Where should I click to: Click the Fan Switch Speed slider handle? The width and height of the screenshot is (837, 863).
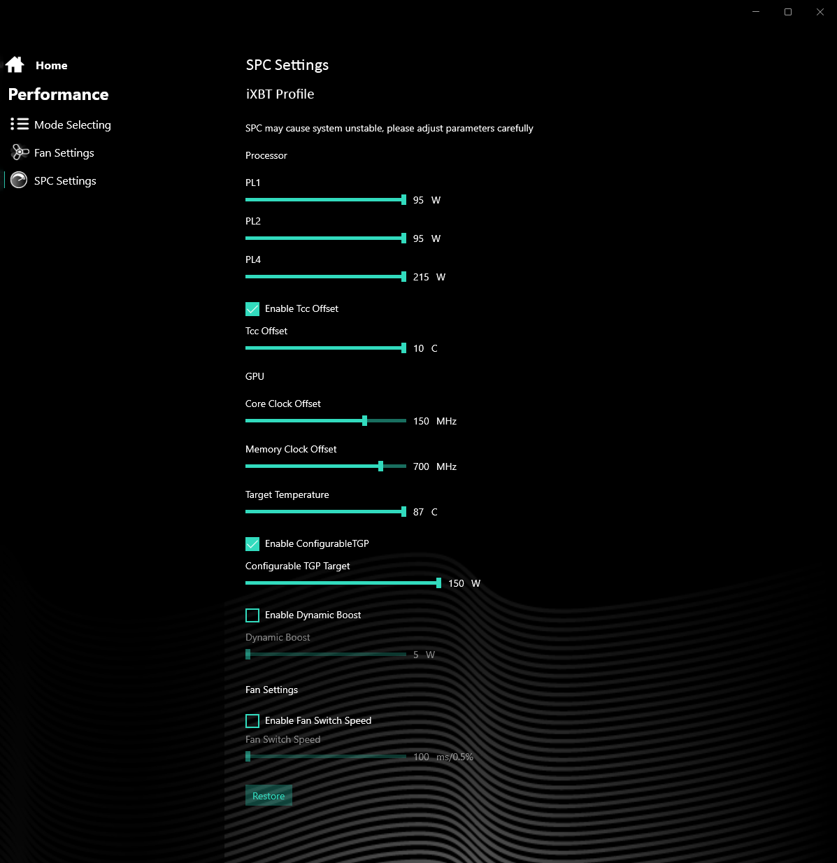(248, 757)
